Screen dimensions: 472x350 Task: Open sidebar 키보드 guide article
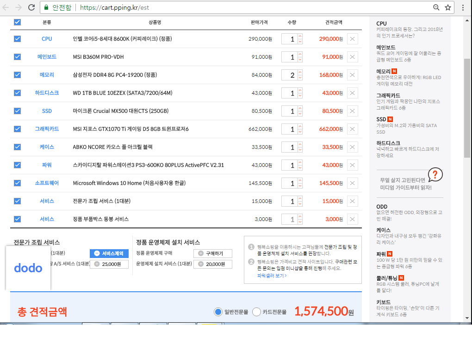pyautogui.click(x=408, y=308)
